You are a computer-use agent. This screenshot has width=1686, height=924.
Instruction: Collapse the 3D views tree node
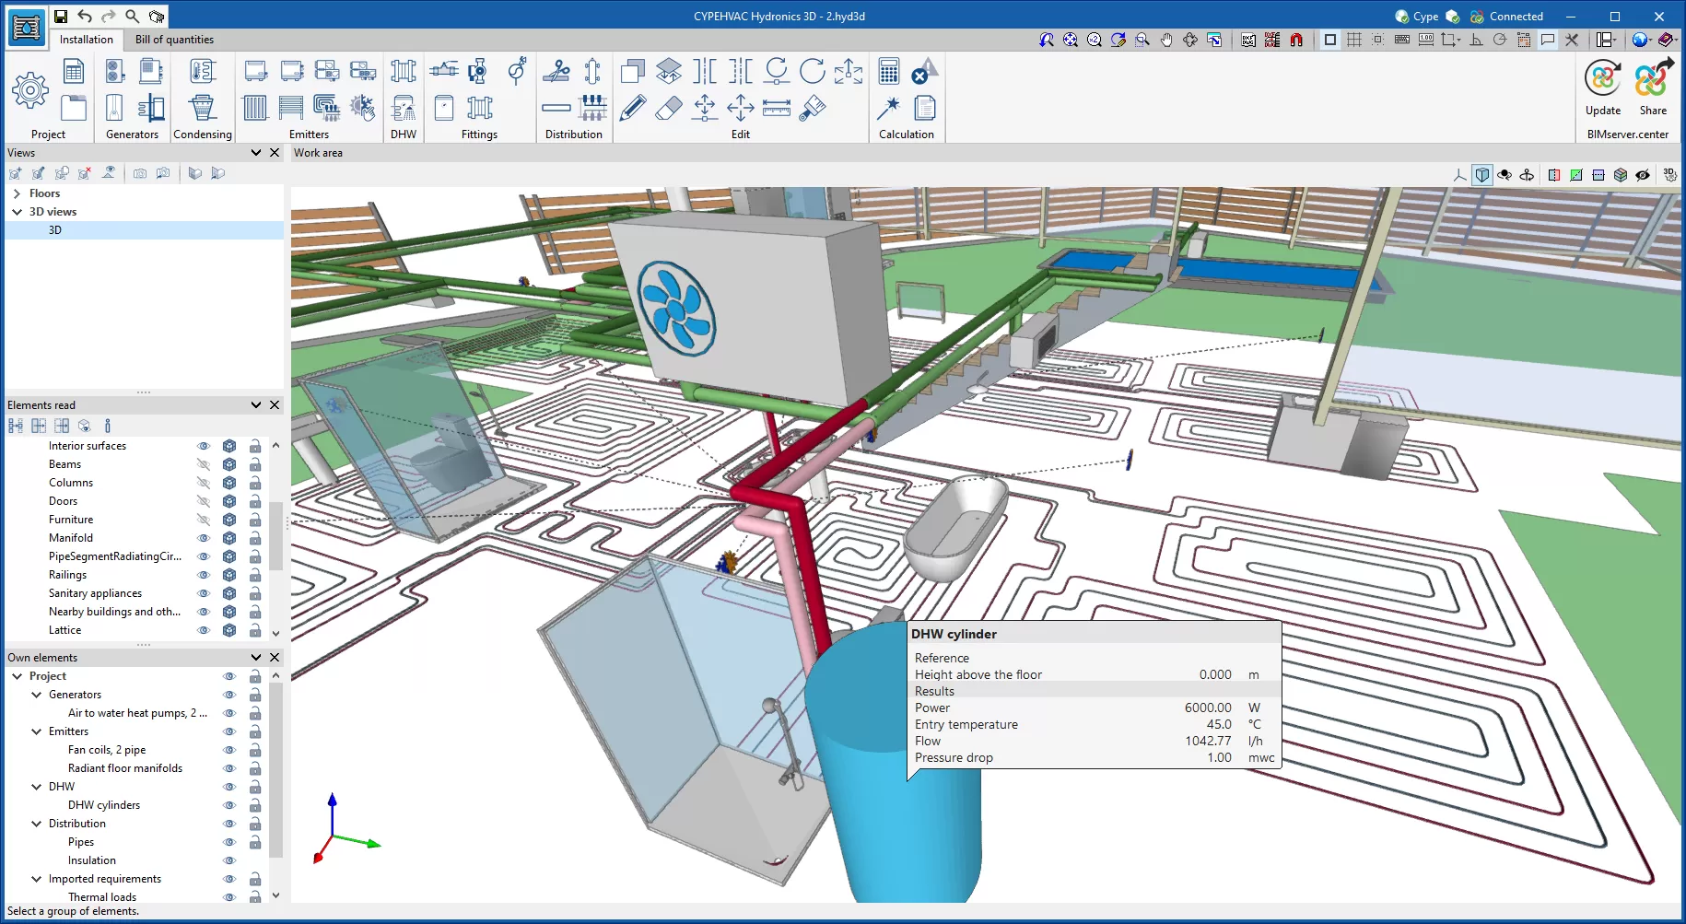pyautogui.click(x=17, y=212)
